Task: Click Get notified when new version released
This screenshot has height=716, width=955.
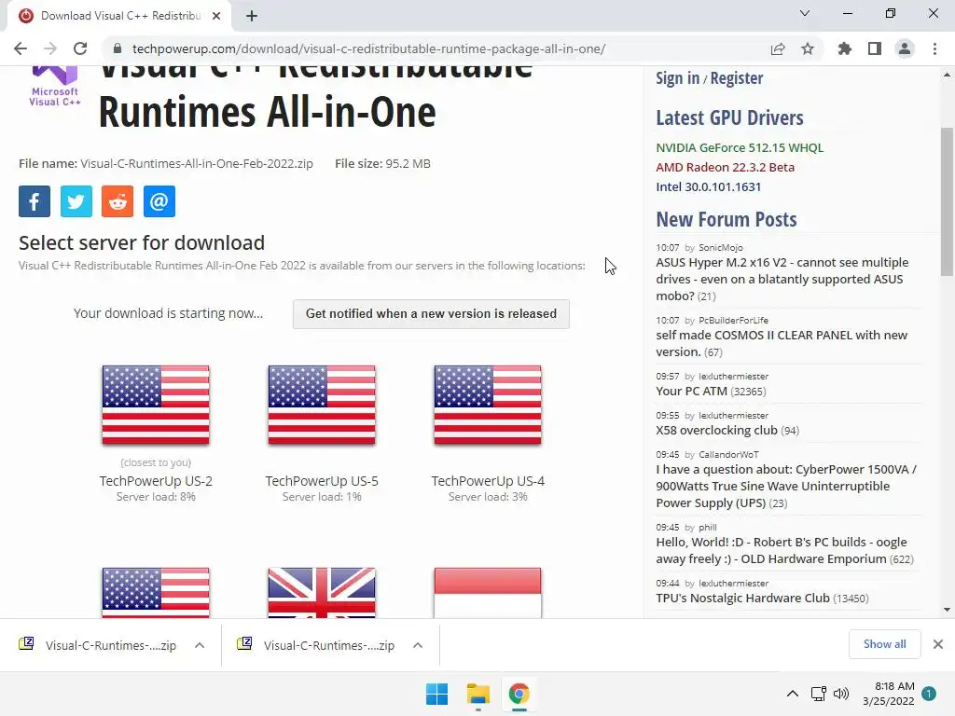Action: tap(431, 314)
